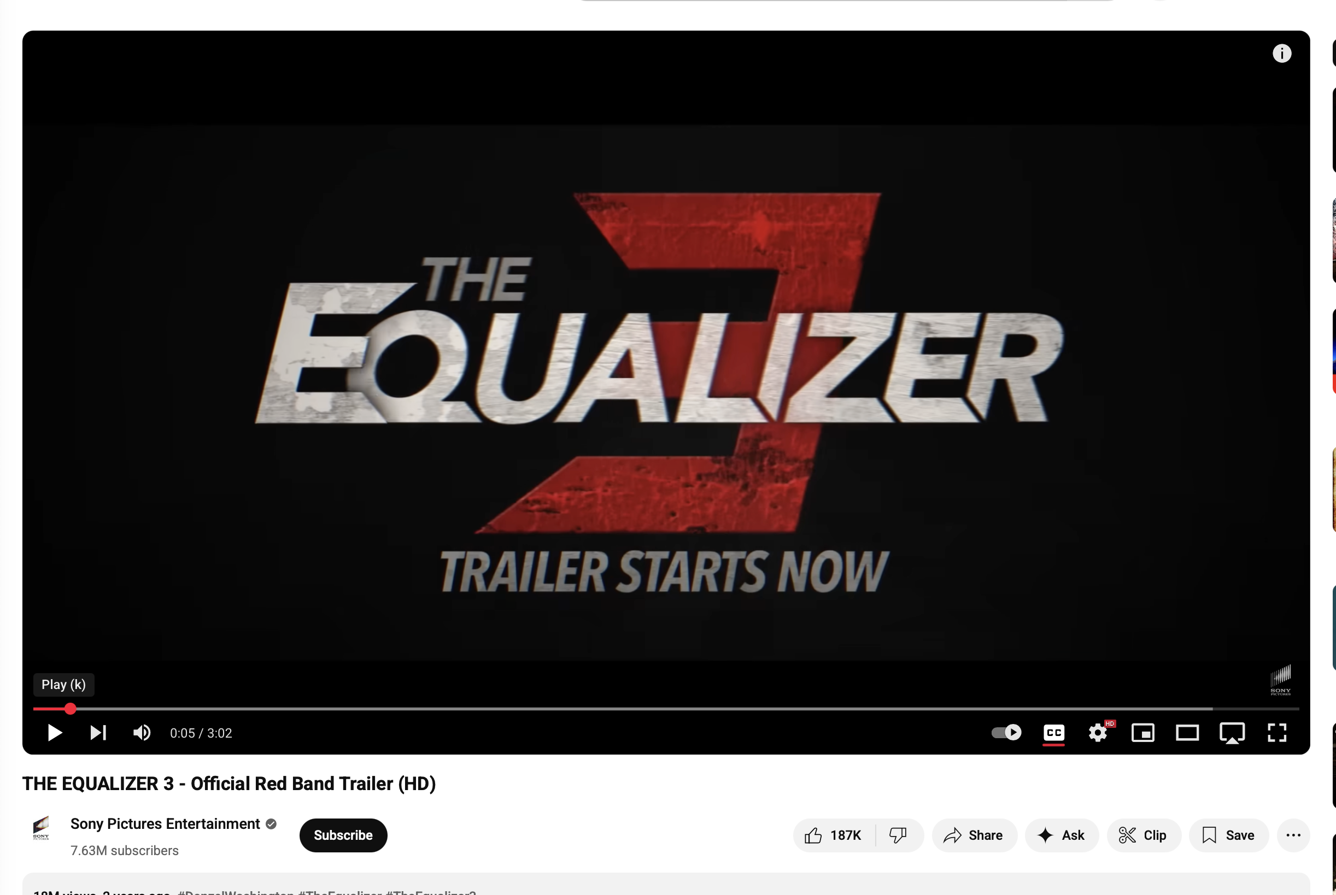Image resolution: width=1336 pixels, height=895 pixels.
Task: Mute the video volume
Action: pyautogui.click(x=142, y=732)
